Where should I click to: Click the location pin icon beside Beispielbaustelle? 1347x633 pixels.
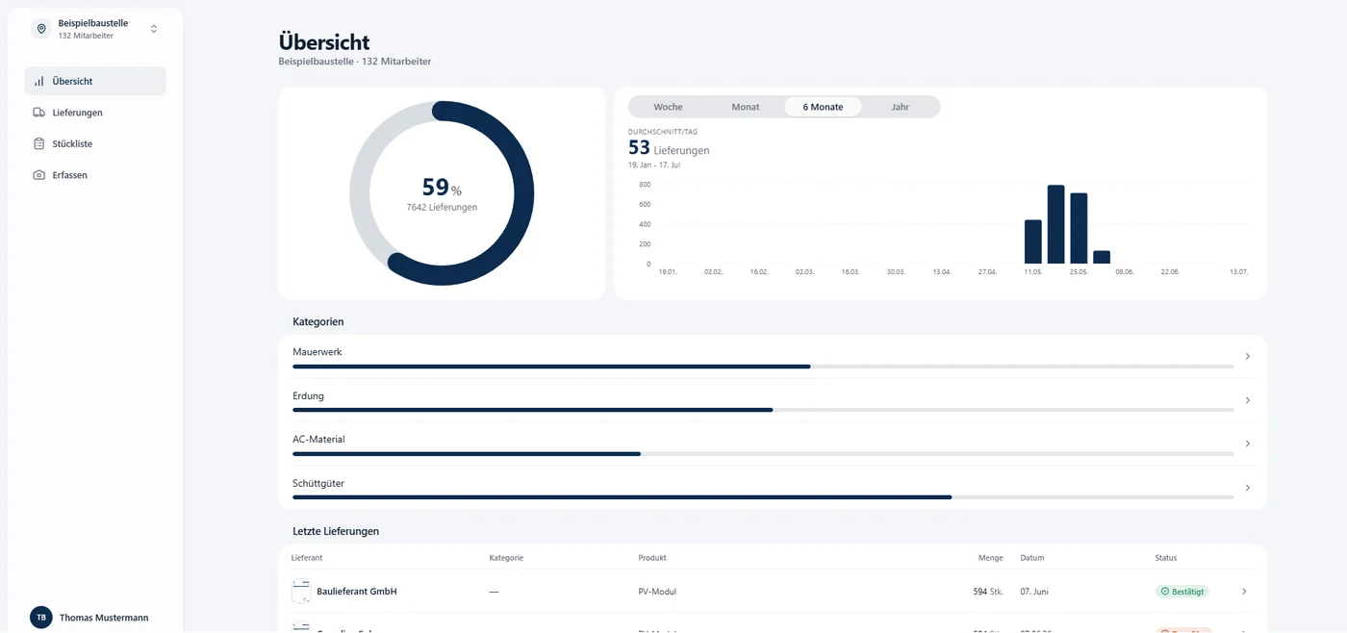pyautogui.click(x=41, y=29)
